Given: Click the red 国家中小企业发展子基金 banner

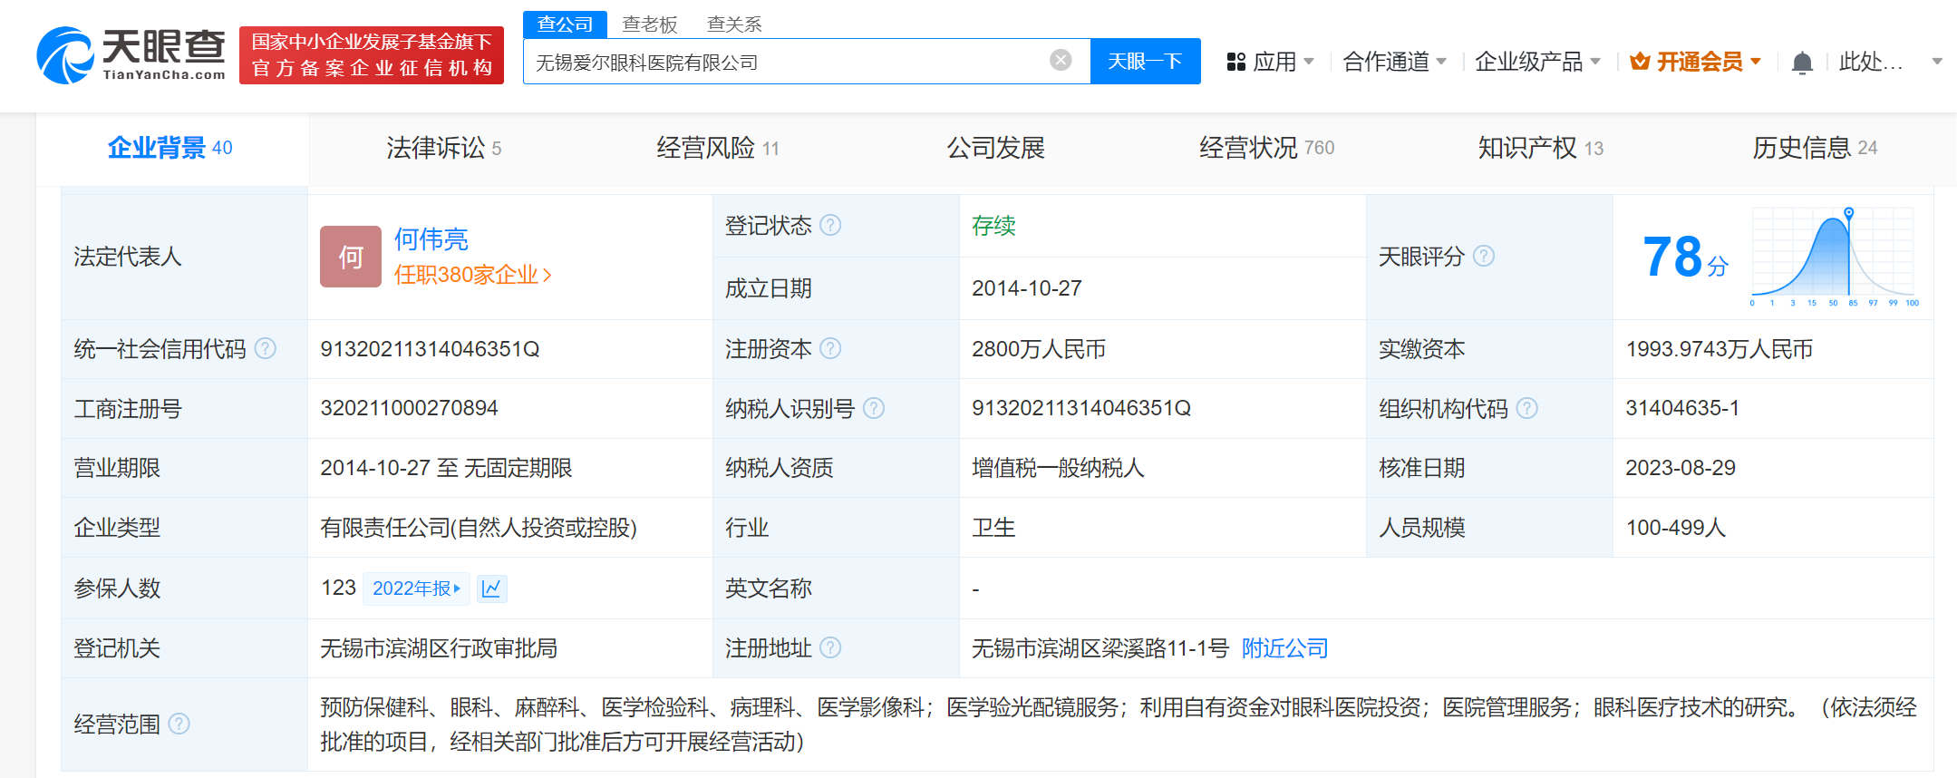Looking at the screenshot, I should pyautogui.click(x=372, y=55).
